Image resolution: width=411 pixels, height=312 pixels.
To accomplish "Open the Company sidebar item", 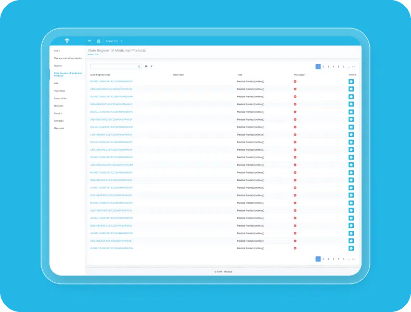I will point(59,121).
